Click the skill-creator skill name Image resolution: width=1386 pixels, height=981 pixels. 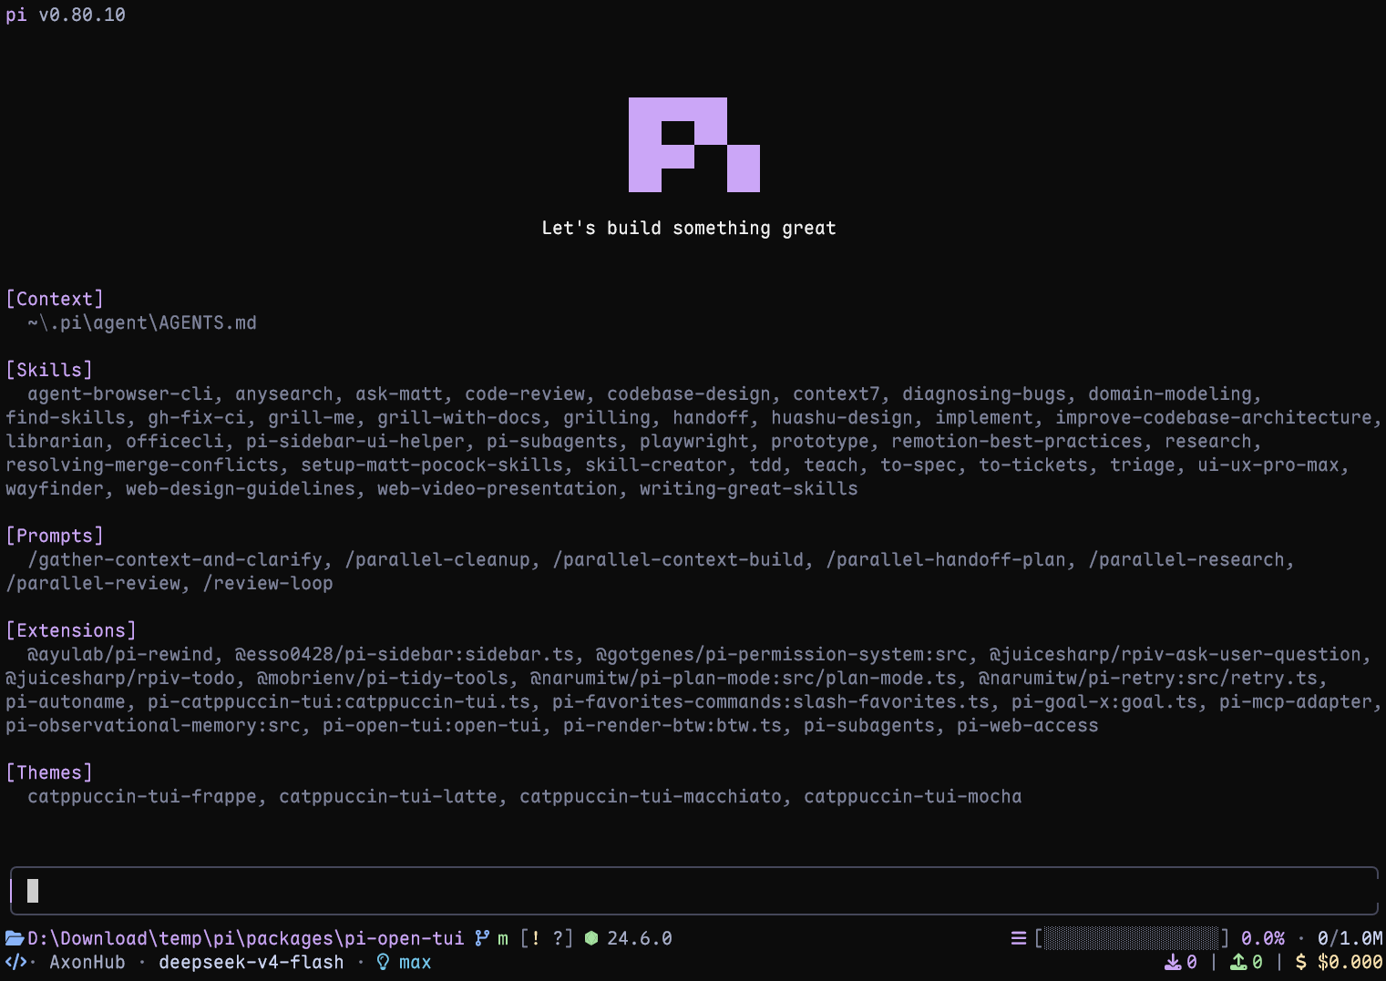click(656, 465)
